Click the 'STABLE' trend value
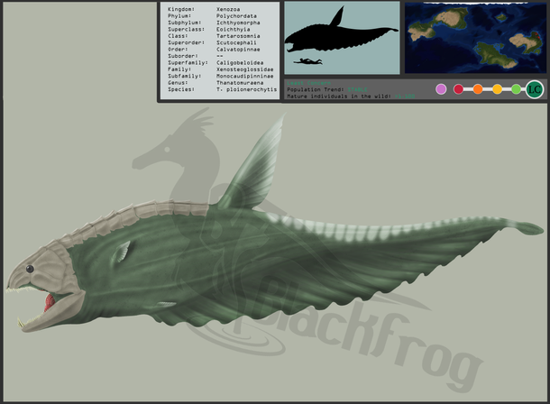 (x=357, y=89)
